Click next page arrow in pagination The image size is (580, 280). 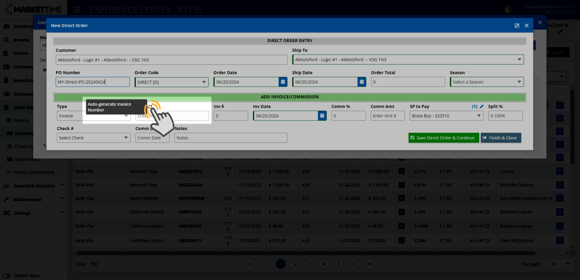(354, 264)
